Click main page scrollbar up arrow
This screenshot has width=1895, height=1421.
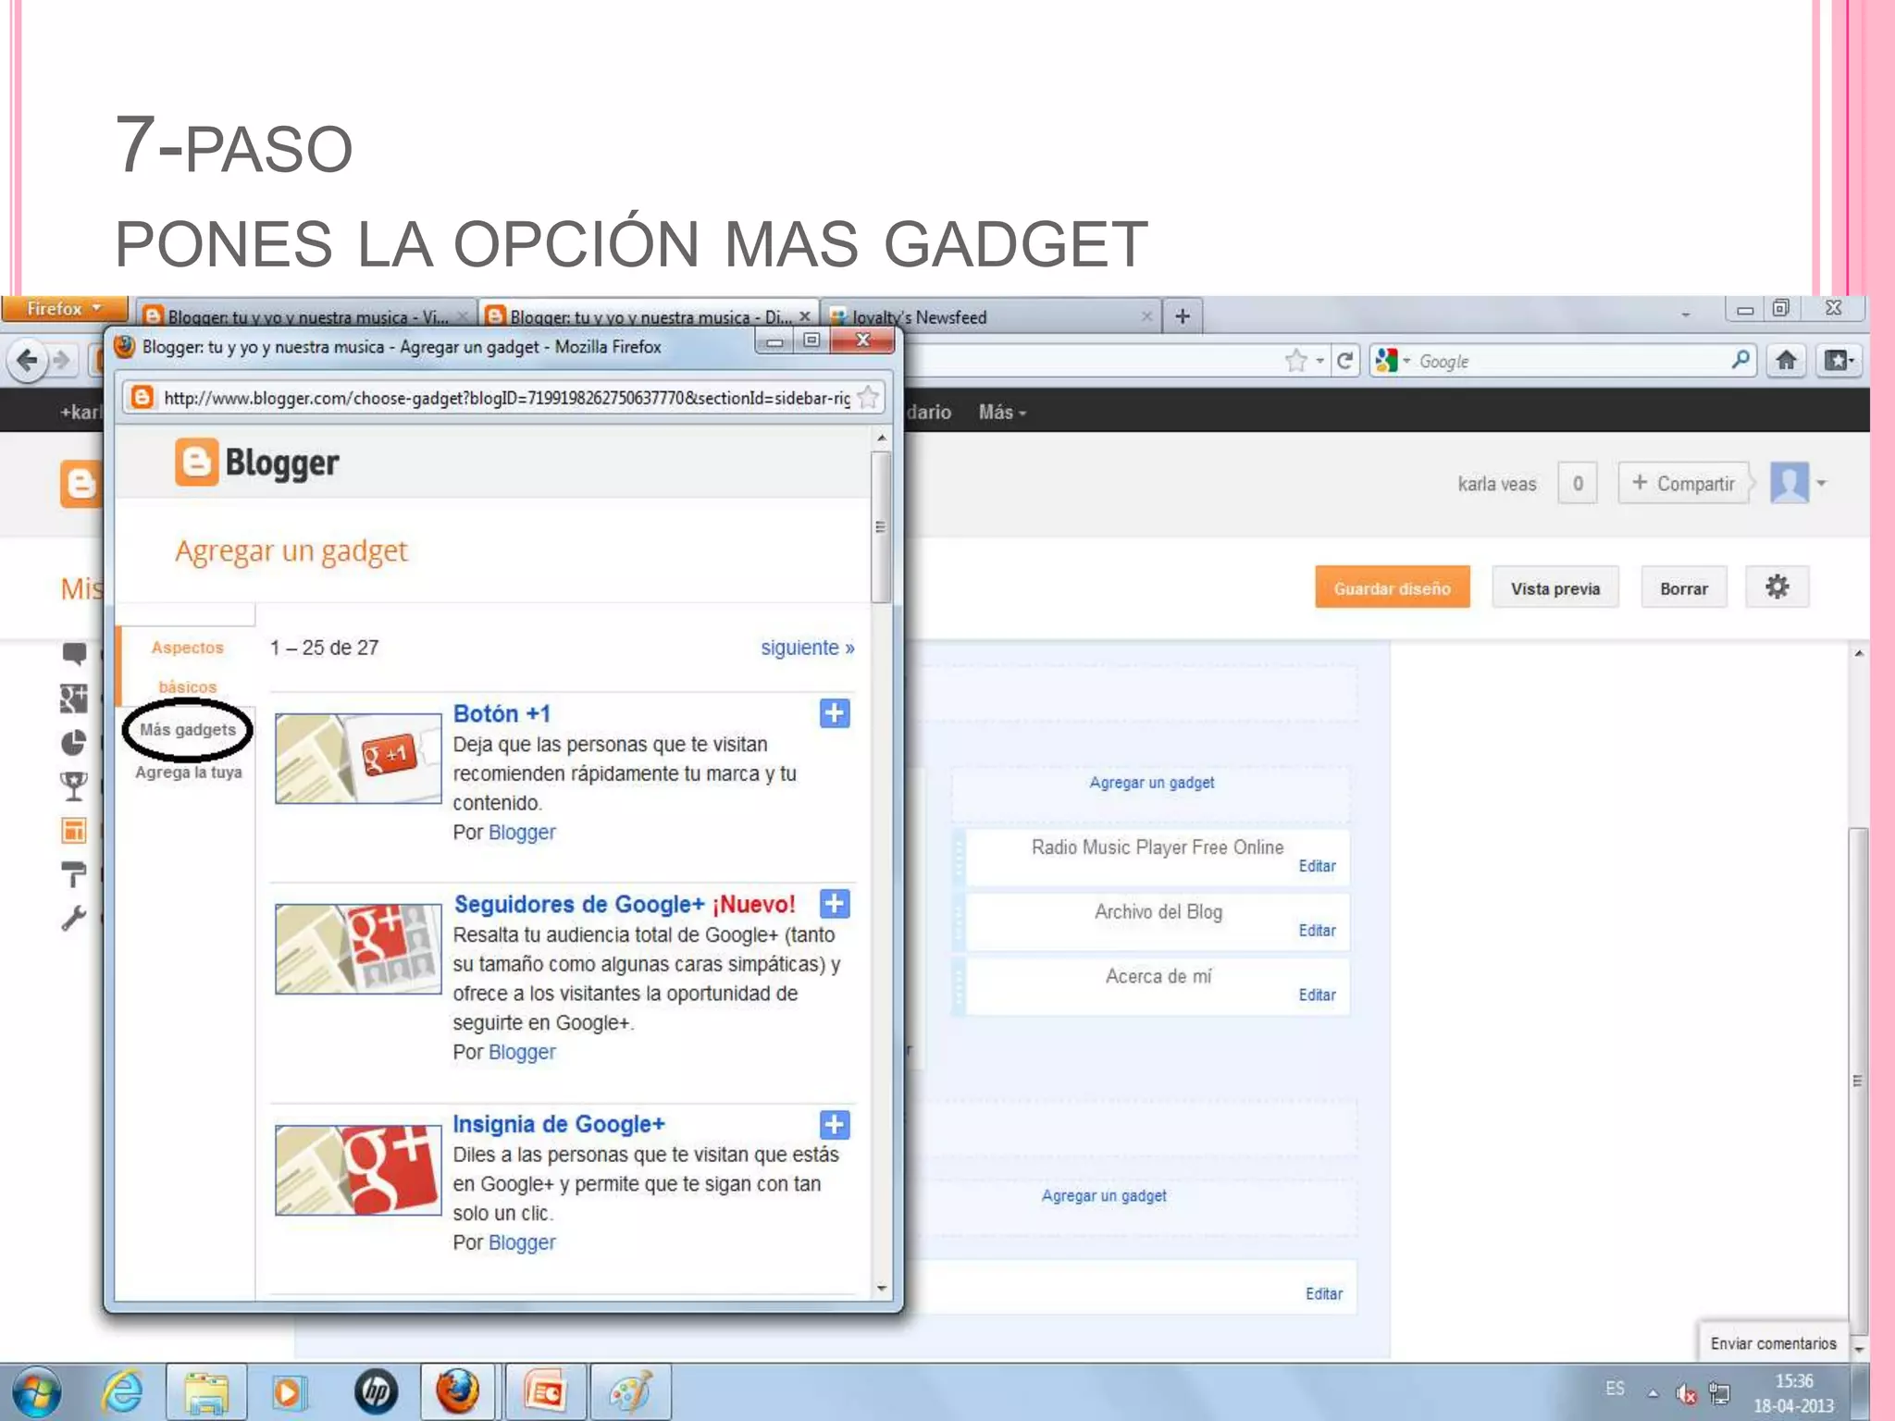point(1858,653)
